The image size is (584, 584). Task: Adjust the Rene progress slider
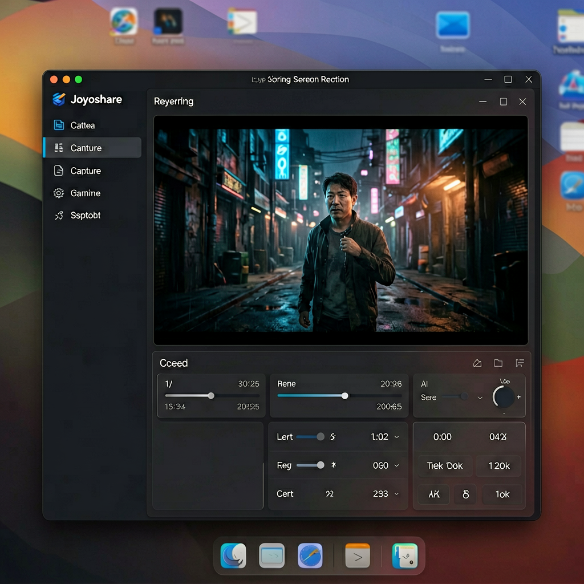(345, 396)
